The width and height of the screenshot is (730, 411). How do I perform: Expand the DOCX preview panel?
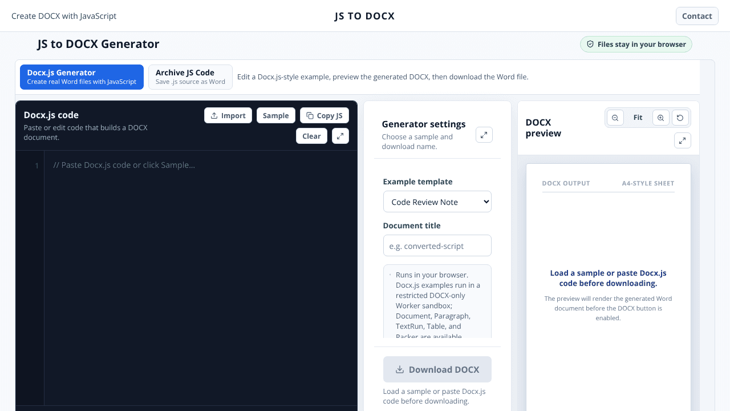pos(683,140)
